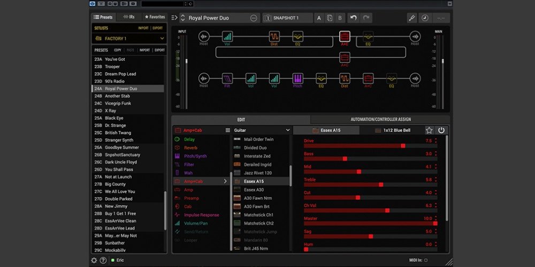Screen dimensions: 535x267
Task: Click the undo arrow in top toolbar
Action: pyautogui.click(x=353, y=18)
